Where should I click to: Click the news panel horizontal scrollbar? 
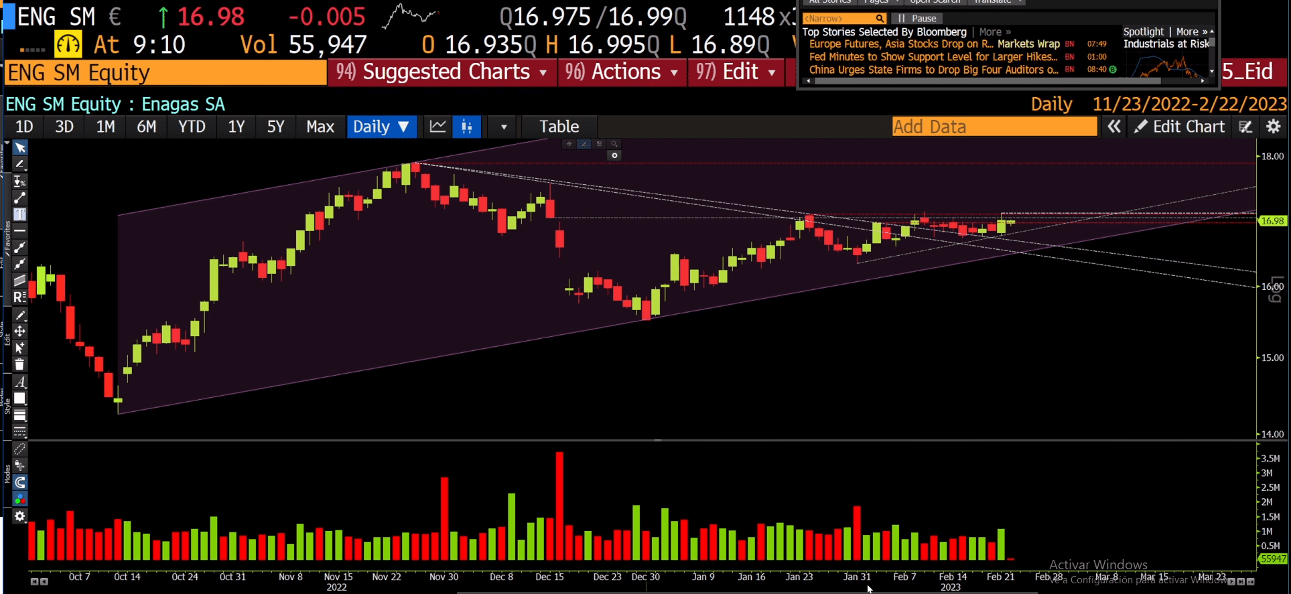[987, 81]
